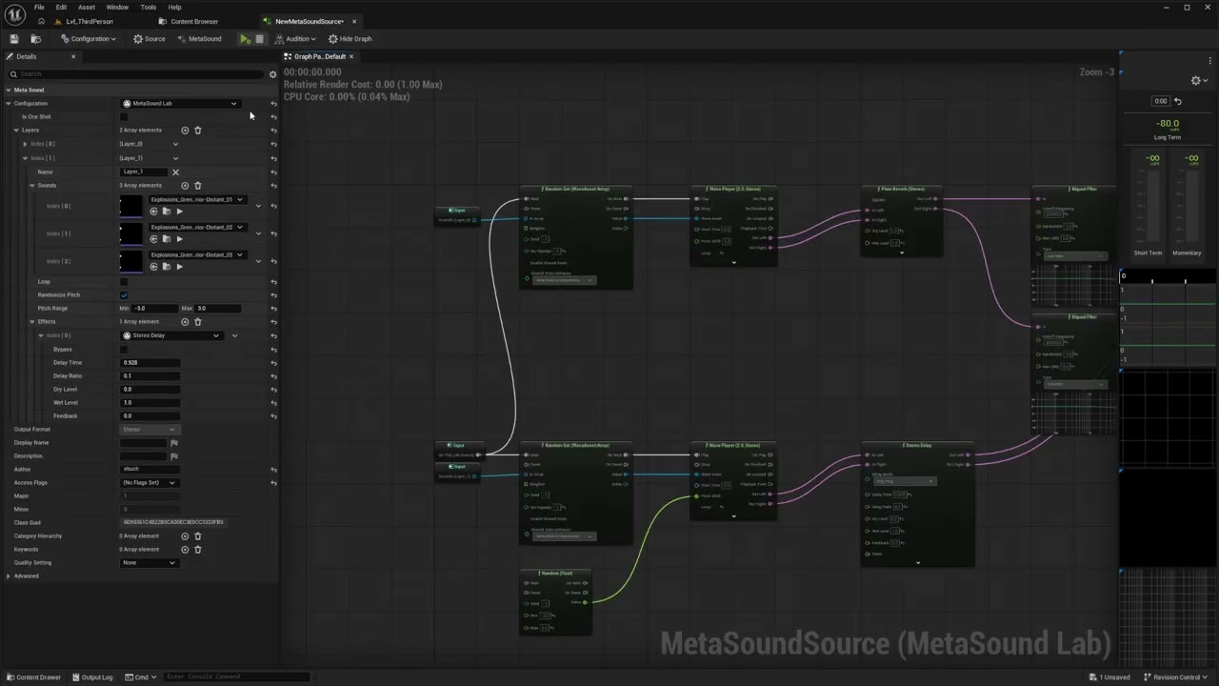Play the MetaSound preview

click(245, 39)
